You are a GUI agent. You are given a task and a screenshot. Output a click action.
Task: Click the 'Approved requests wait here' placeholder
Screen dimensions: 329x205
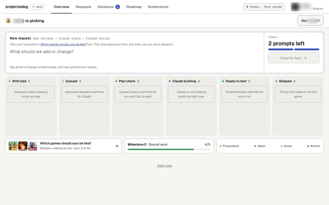[x=84, y=94]
